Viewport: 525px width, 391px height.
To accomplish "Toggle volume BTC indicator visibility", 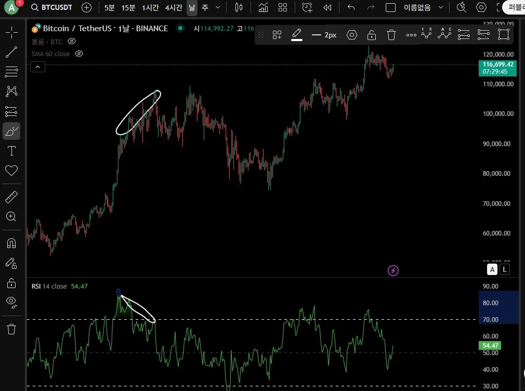I will 72,41.
